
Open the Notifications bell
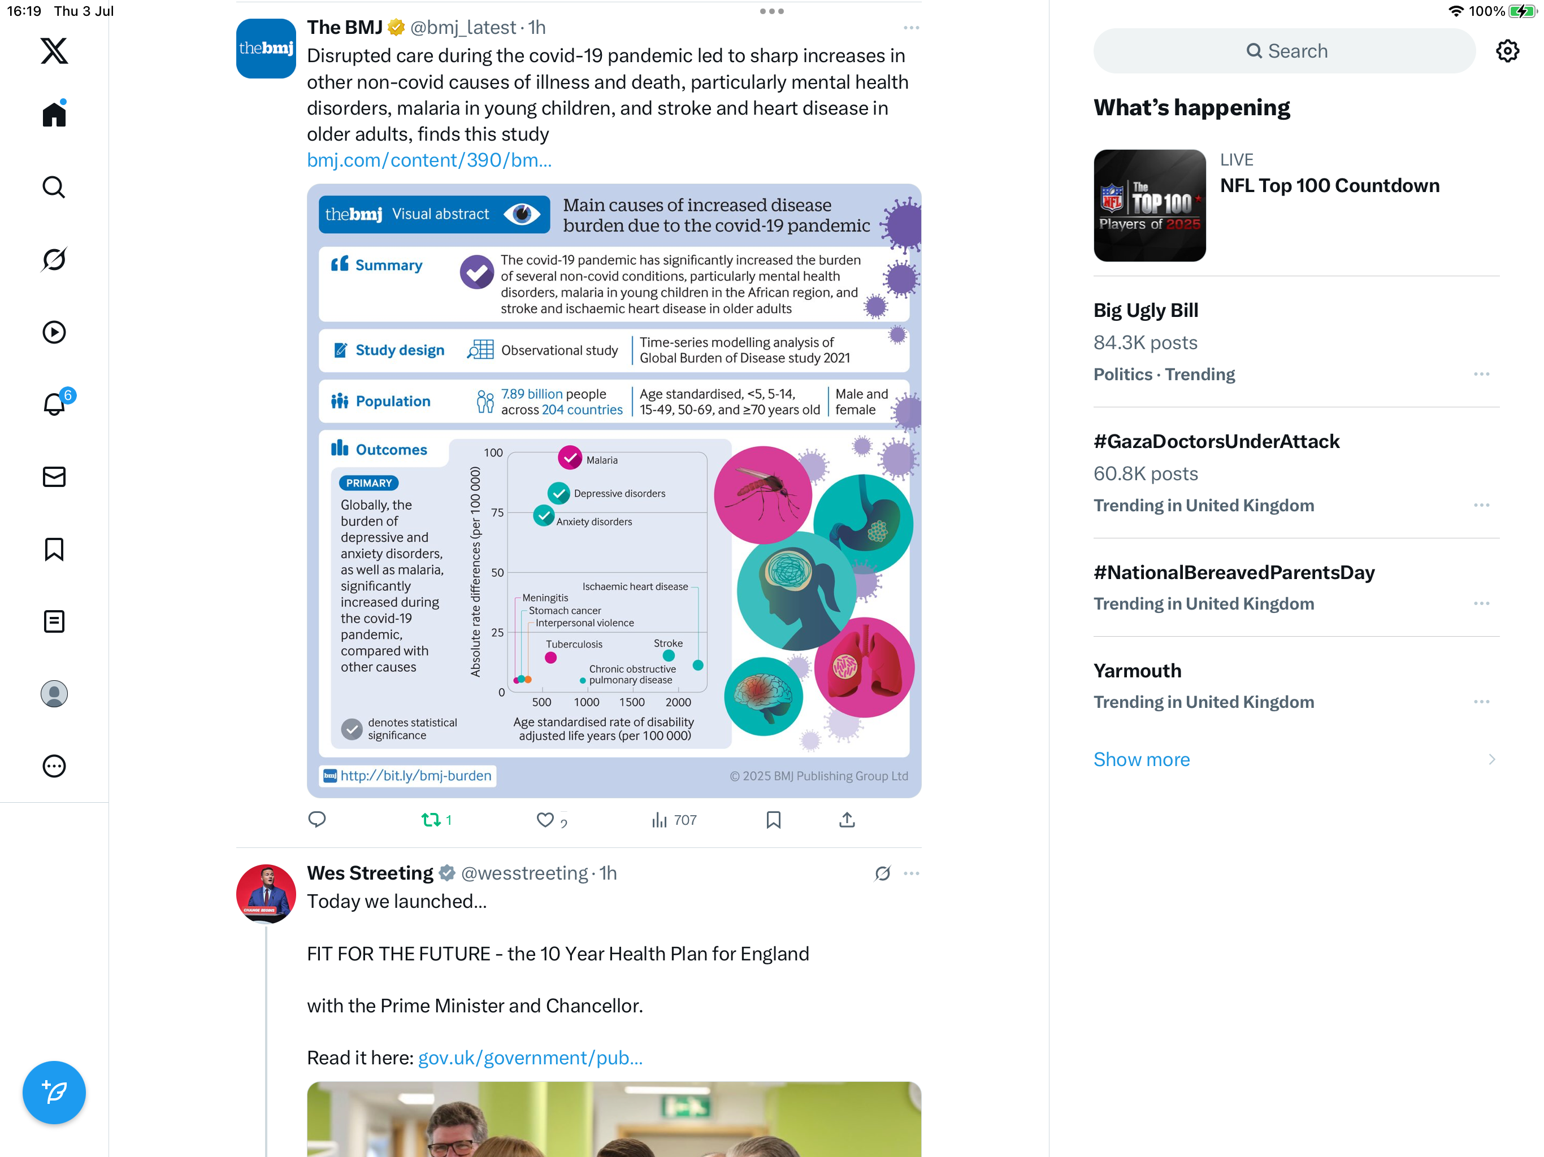point(54,403)
